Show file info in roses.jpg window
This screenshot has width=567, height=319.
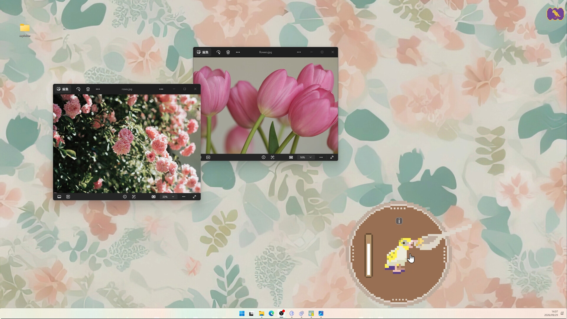(x=125, y=197)
